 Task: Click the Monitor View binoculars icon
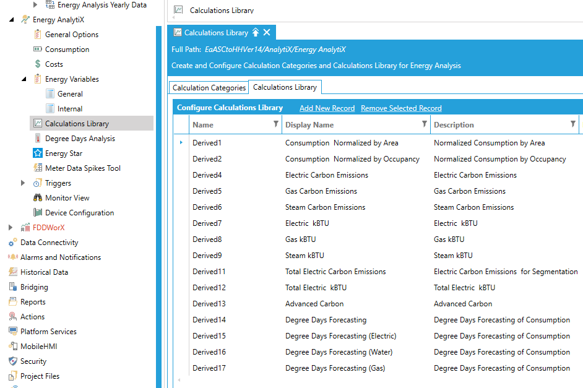pos(38,198)
